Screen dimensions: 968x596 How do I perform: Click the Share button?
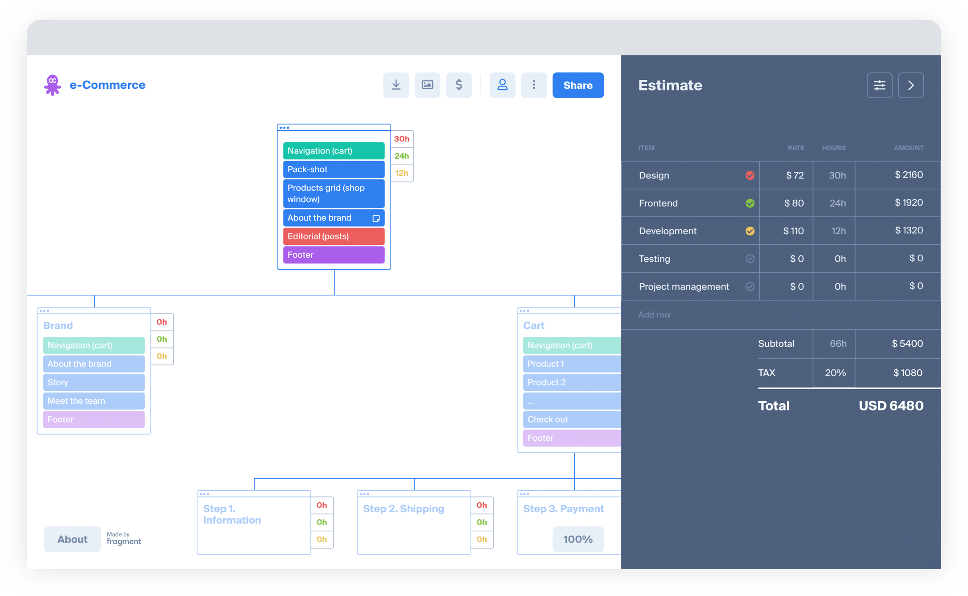pos(578,85)
